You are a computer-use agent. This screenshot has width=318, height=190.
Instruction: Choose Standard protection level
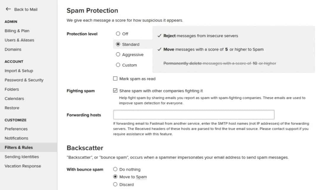point(118,44)
